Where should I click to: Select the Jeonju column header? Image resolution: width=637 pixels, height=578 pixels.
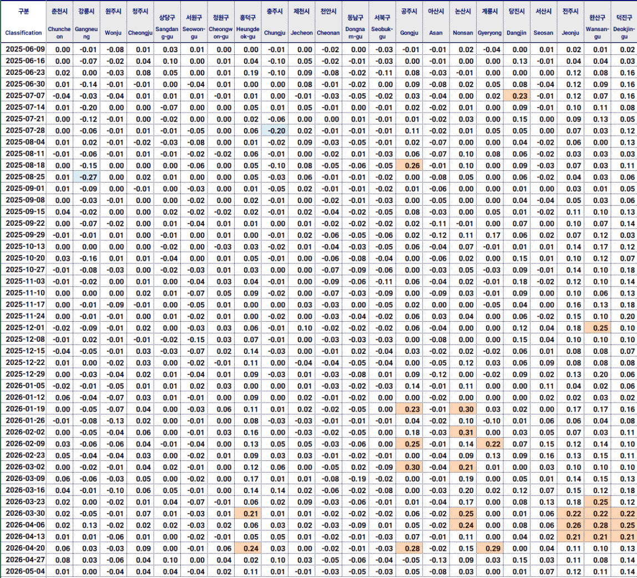[570, 22]
